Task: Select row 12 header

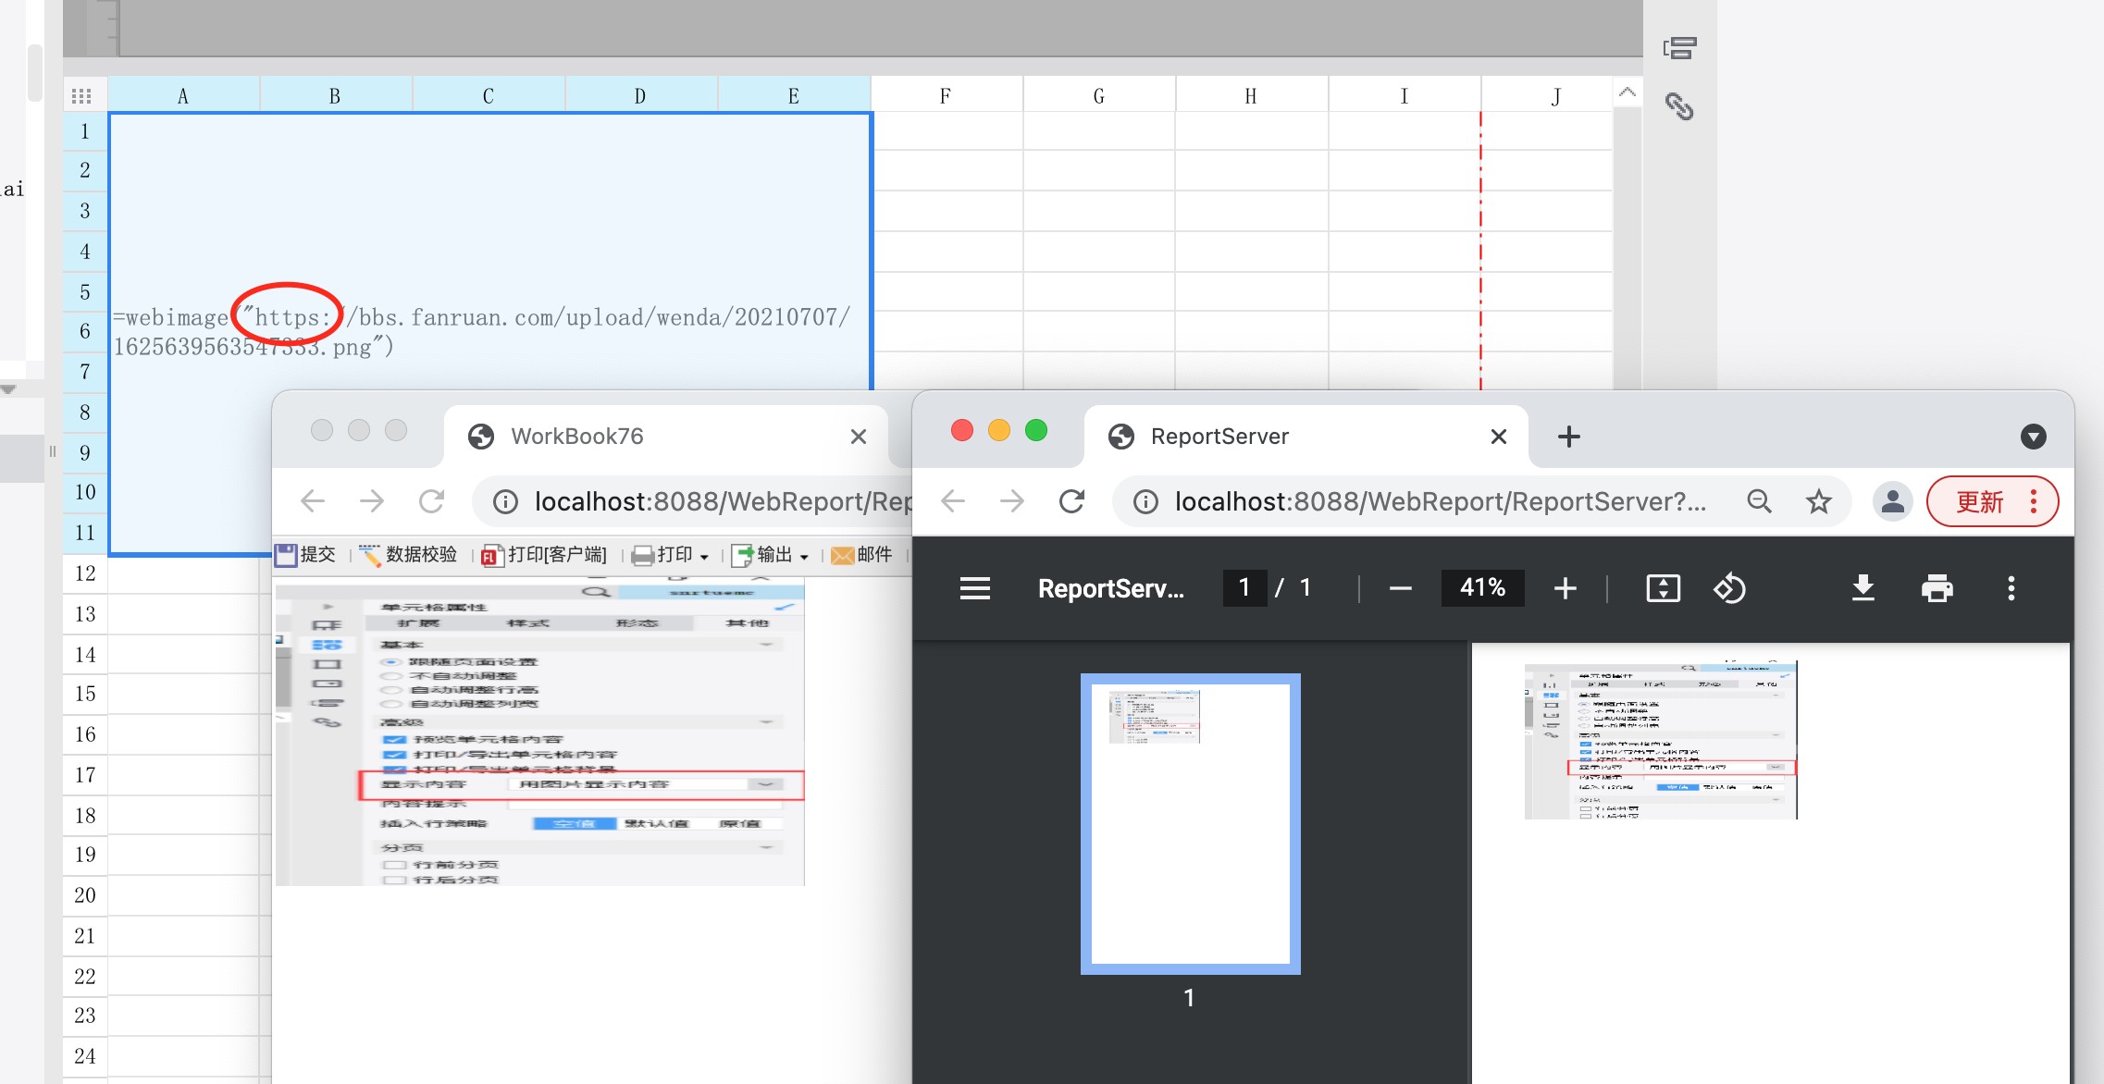Action: (85, 573)
